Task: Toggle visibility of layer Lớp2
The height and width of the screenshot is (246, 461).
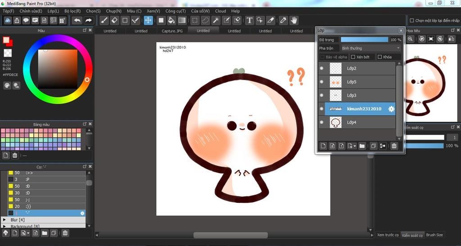Action: click(x=321, y=68)
